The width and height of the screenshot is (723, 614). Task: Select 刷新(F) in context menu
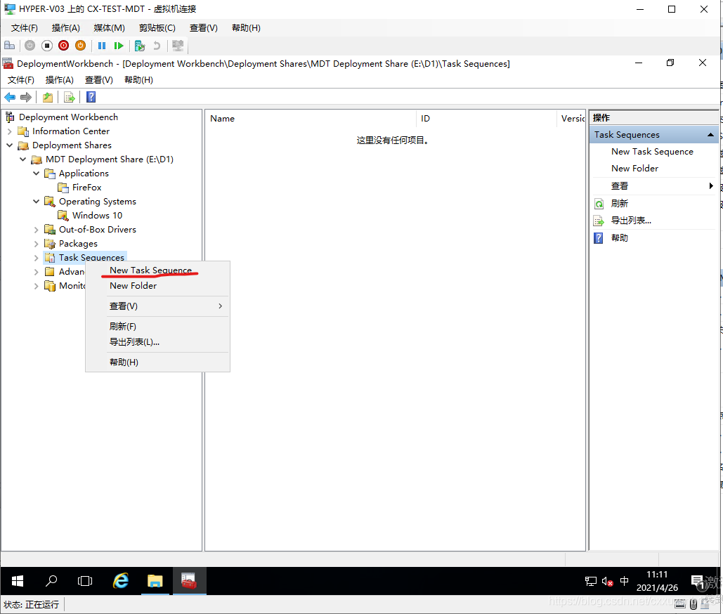click(x=157, y=327)
